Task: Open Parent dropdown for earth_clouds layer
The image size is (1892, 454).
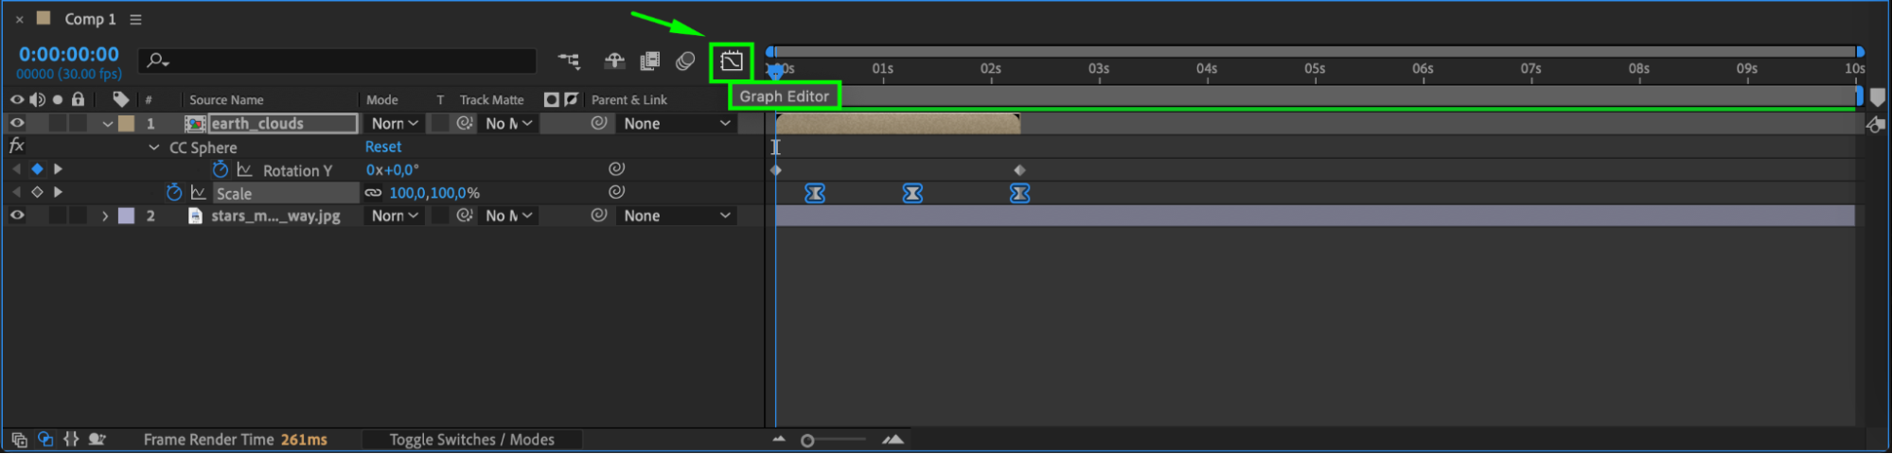Action: [677, 123]
